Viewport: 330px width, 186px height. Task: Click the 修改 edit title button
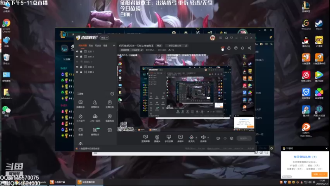[159, 45]
